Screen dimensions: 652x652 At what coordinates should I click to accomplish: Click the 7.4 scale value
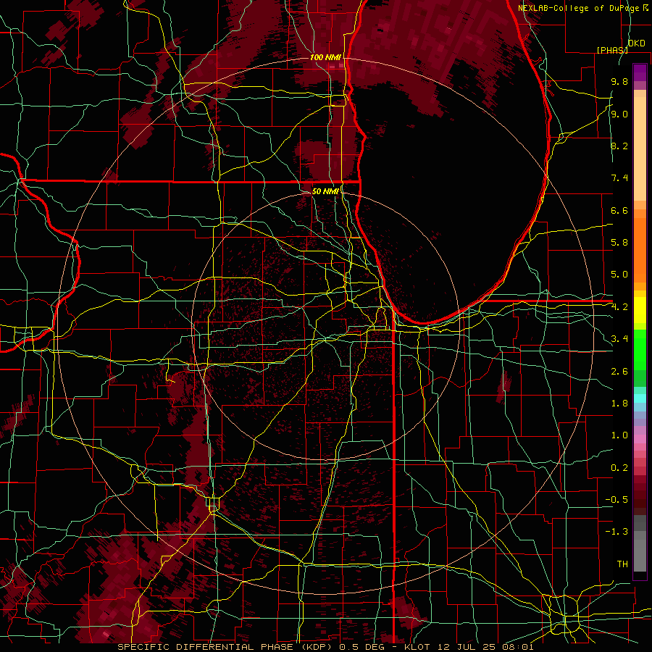[x=619, y=178]
